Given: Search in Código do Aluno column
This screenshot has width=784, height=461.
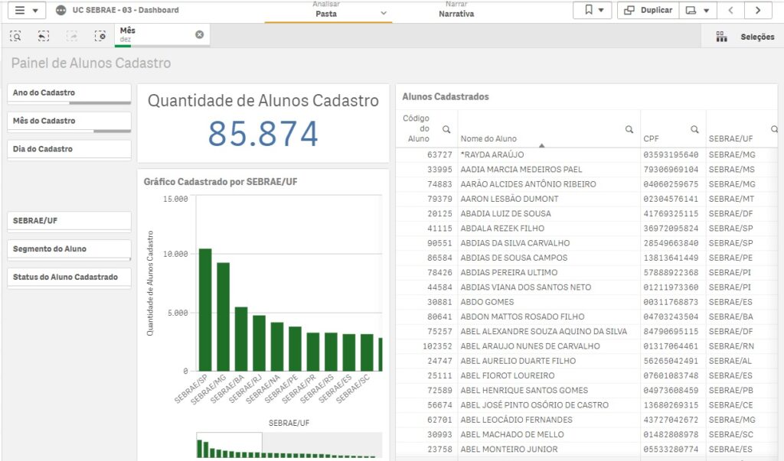Looking at the screenshot, I should (x=446, y=129).
